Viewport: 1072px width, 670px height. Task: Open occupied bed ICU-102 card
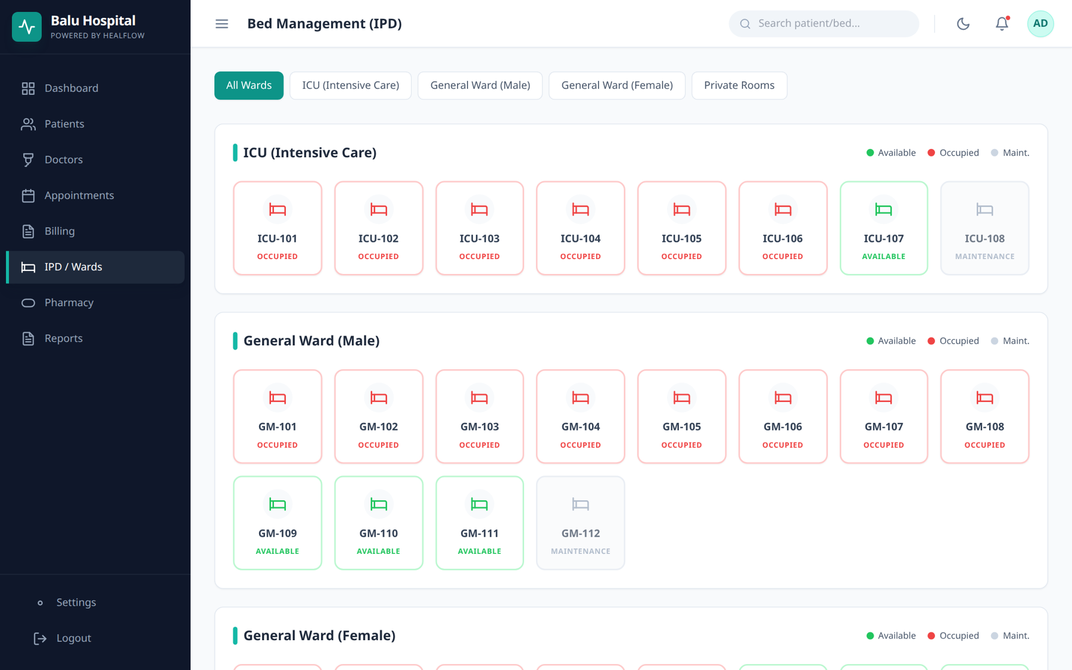379,228
